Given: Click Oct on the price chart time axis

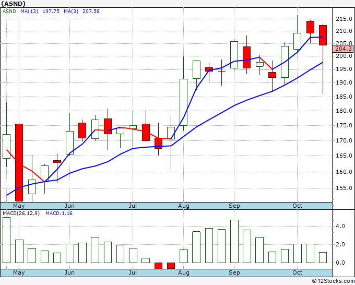Looking at the screenshot, I should click(297, 206).
